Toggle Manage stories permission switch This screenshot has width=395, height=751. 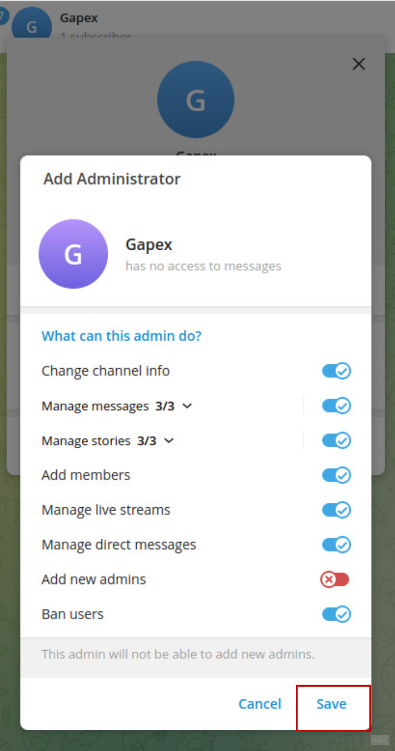pyautogui.click(x=336, y=441)
